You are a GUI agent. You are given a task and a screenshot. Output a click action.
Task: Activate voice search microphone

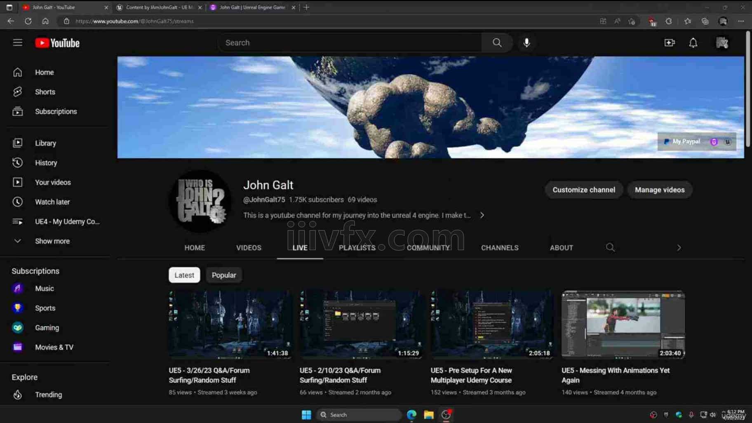pos(526,42)
